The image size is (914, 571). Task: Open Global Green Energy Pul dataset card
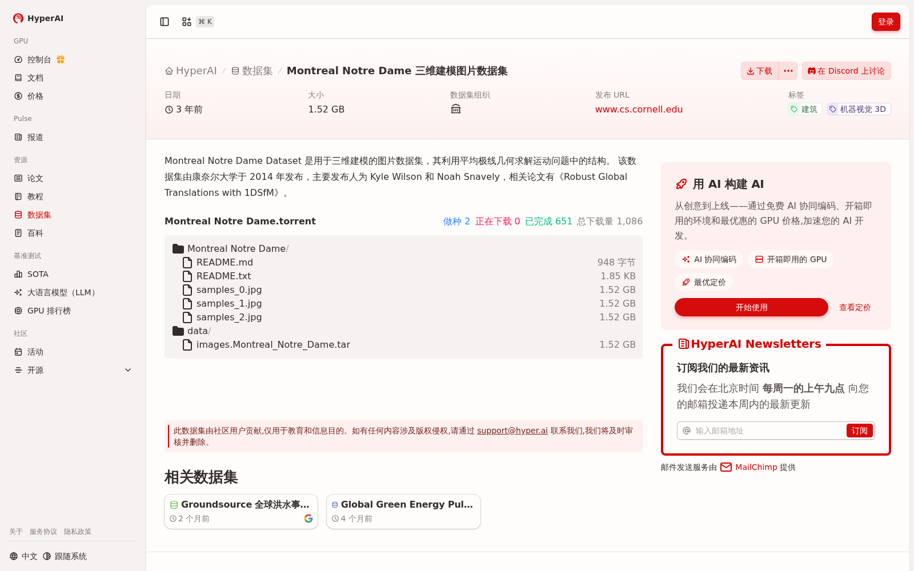pos(403,512)
